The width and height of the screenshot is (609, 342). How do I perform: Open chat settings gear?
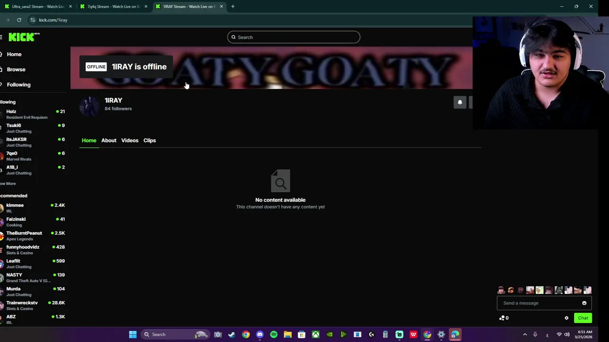pos(566,318)
